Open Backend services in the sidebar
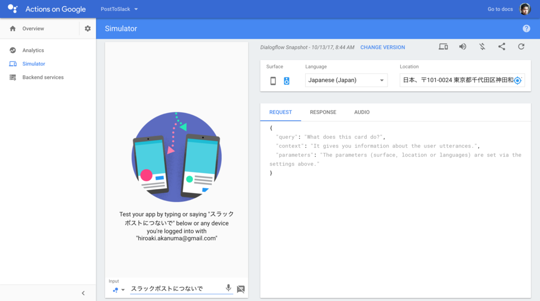540x301 pixels. (x=43, y=77)
